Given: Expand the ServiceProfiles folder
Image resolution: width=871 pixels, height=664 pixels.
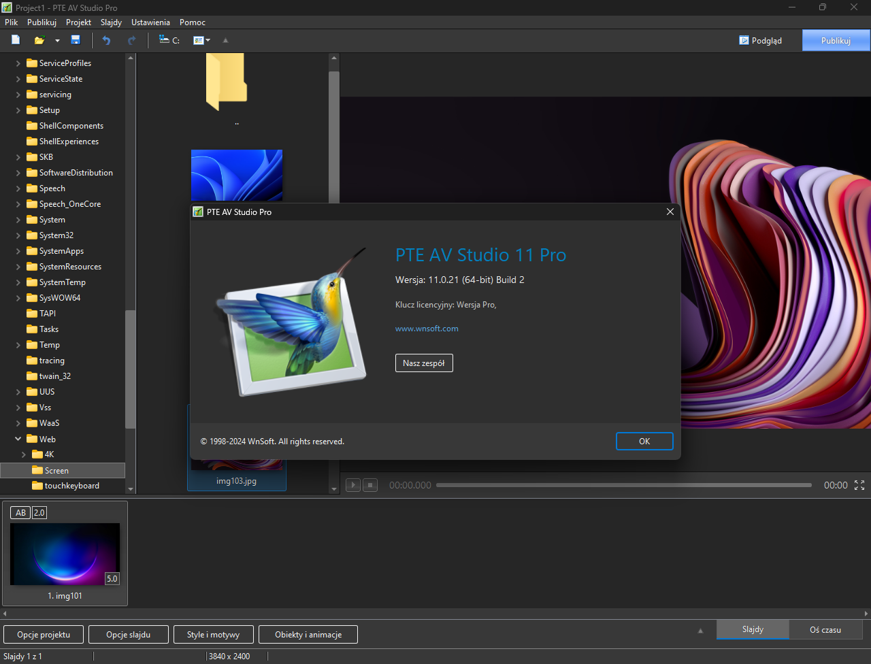Looking at the screenshot, I should point(18,63).
